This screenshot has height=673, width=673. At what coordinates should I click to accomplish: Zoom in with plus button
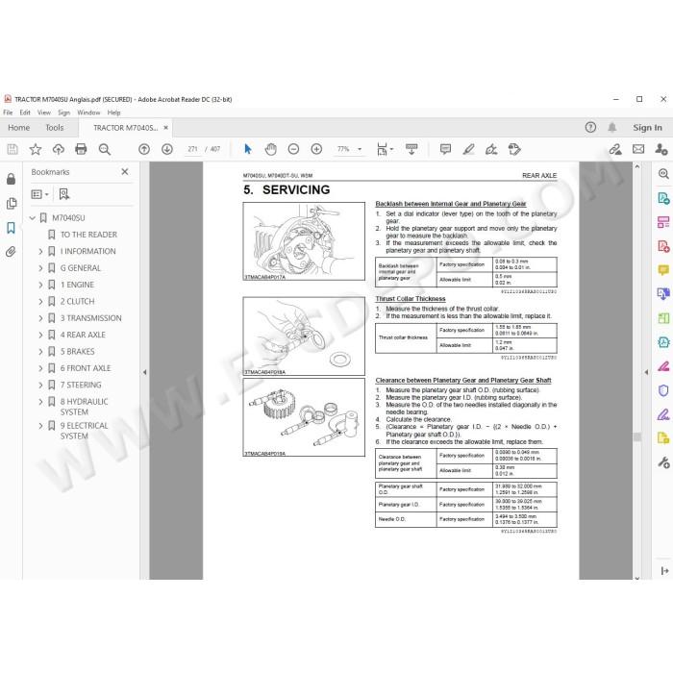pyautogui.click(x=316, y=149)
